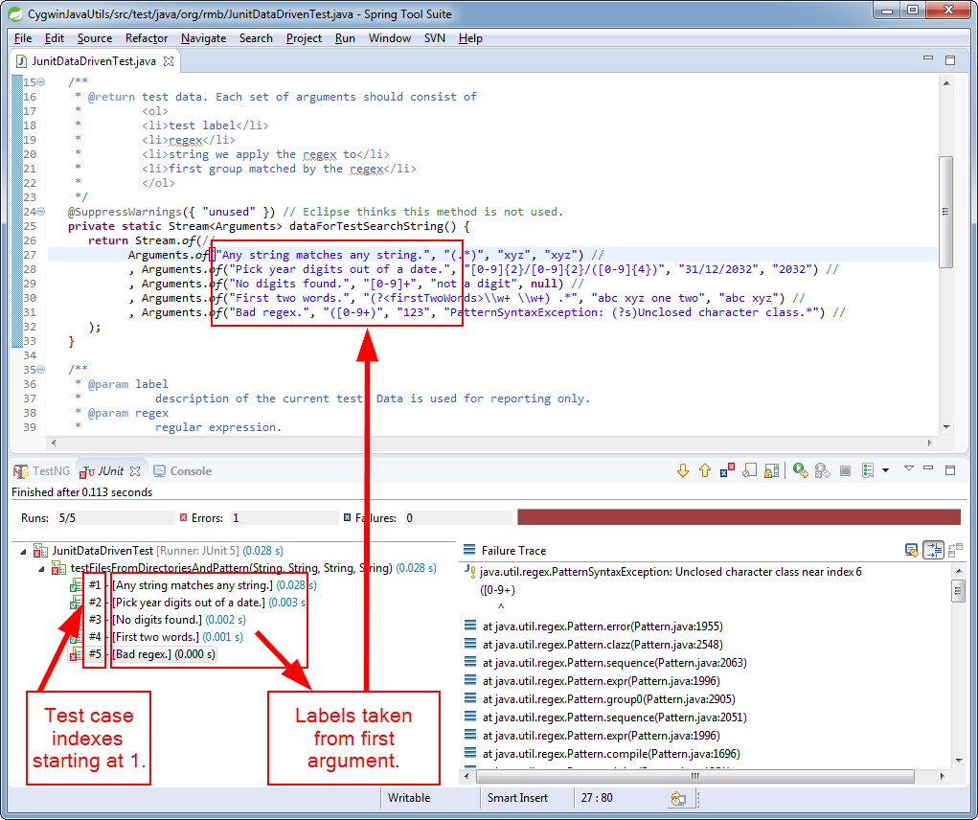The height and width of the screenshot is (820, 978).
Task: Jump to the previous failed test
Action: click(705, 470)
